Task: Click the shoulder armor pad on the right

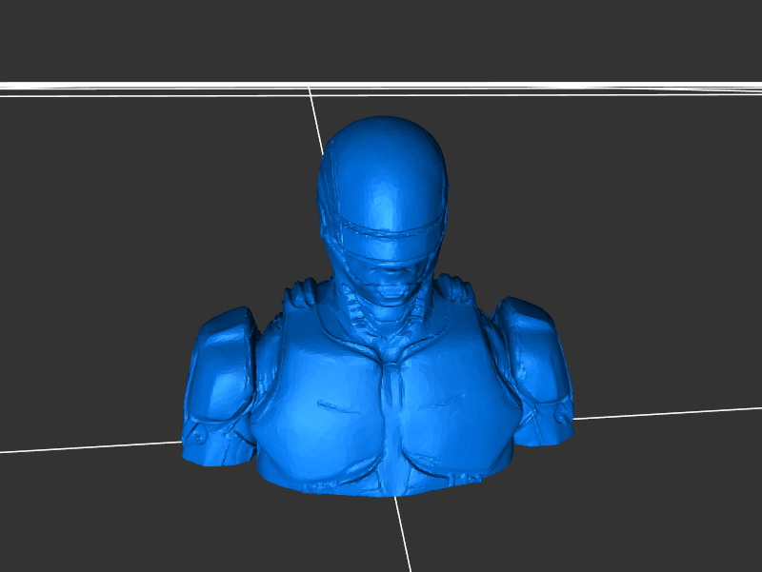Action: point(538,366)
